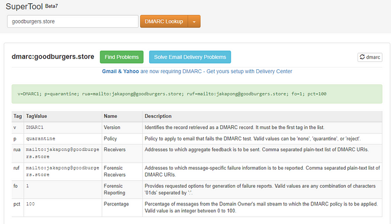Select the raw DMARC record text box

click(197, 94)
